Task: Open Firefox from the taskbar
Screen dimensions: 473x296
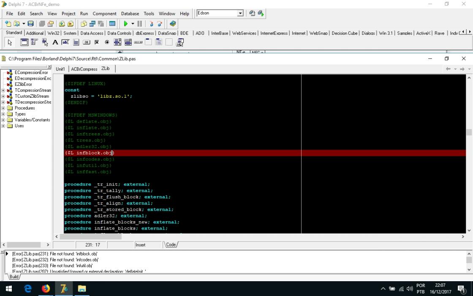Action: pyautogui.click(x=46, y=289)
